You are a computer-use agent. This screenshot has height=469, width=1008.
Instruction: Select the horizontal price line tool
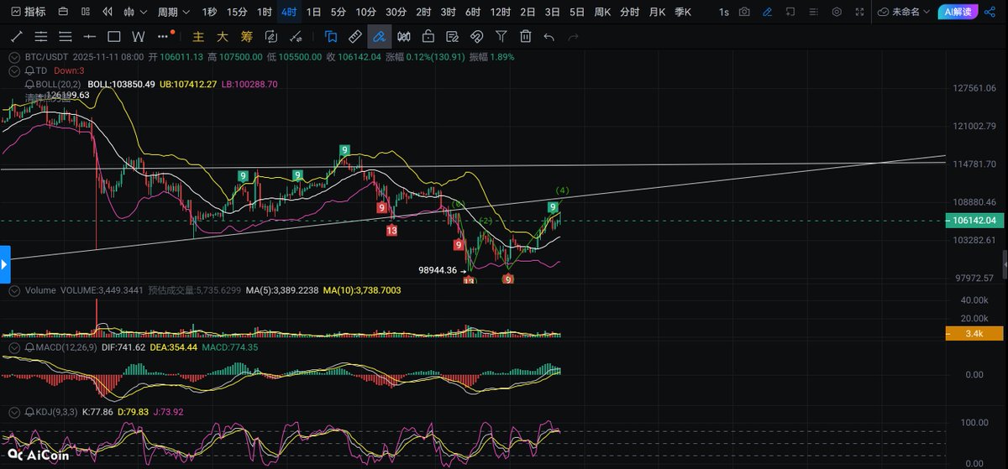click(x=91, y=36)
